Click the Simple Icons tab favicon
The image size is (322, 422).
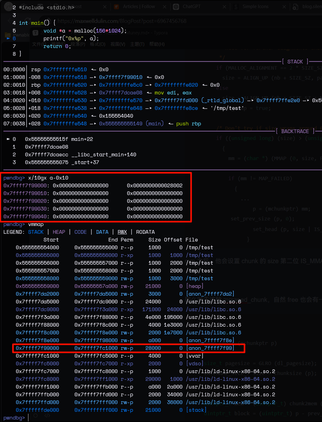(x=236, y=7)
